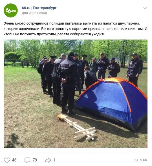
Task: Click the round trimmed tree in the photo
Action: click(11, 56)
